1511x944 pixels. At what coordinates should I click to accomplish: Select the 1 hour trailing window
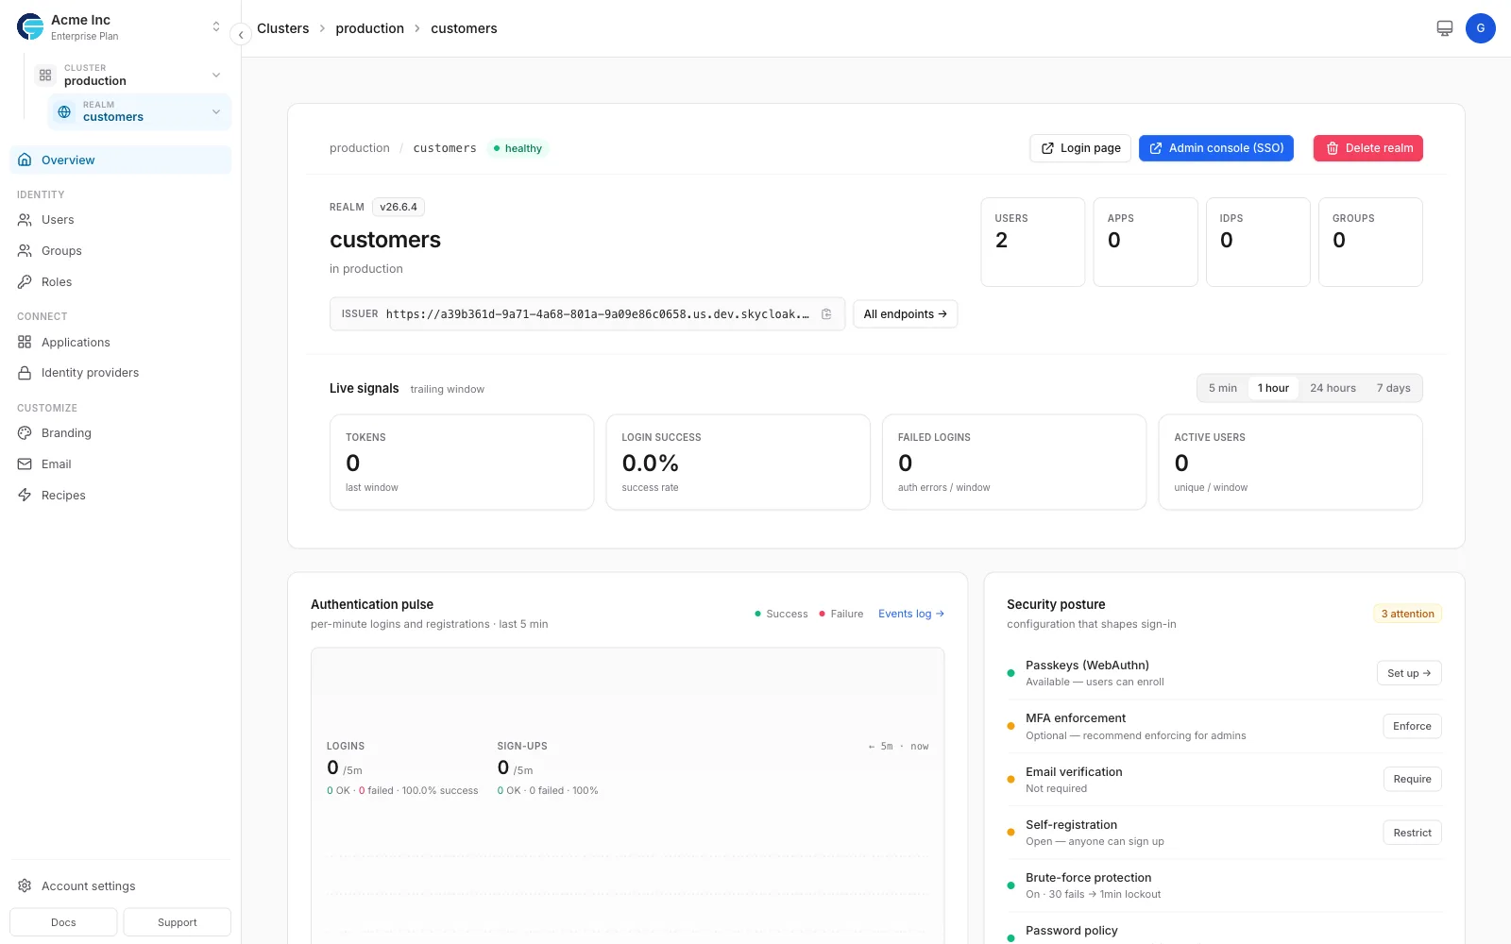click(1273, 388)
